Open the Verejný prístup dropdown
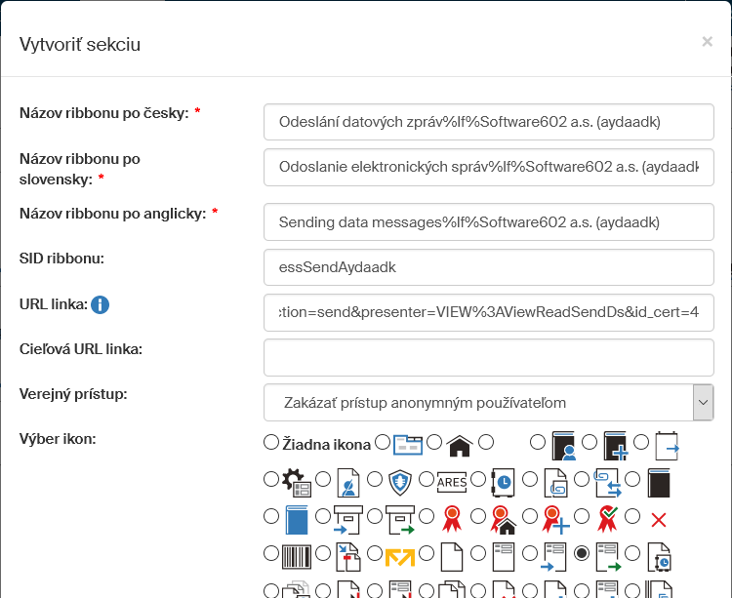The height and width of the screenshot is (598, 732). point(488,402)
